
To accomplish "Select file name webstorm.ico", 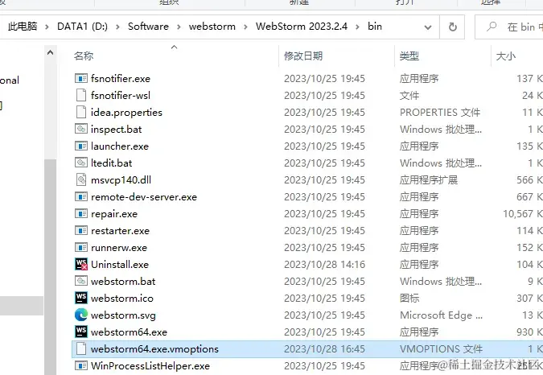I will coord(122,298).
